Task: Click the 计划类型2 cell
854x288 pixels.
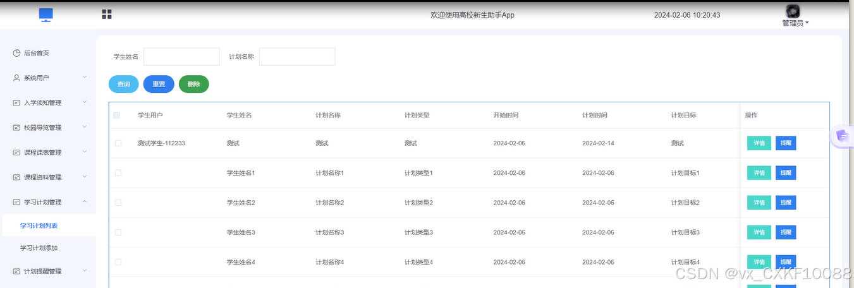Action: pyautogui.click(x=418, y=203)
